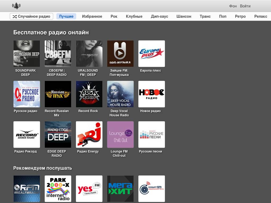The height and width of the screenshot is (203, 271).
Task: Select the Дип-хаус genre tab
Action: pyautogui.click(x=159, y=16)
